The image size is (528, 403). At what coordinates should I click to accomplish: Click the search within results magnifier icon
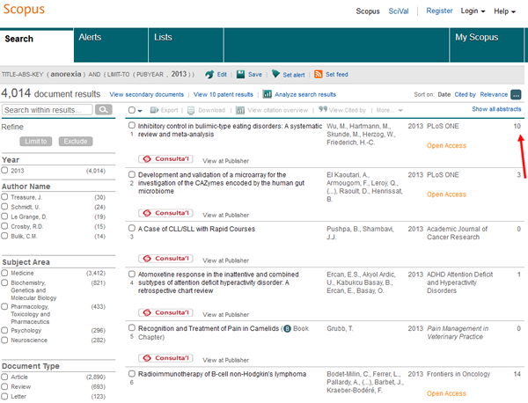pyautogui.click(x=104, y=110)
